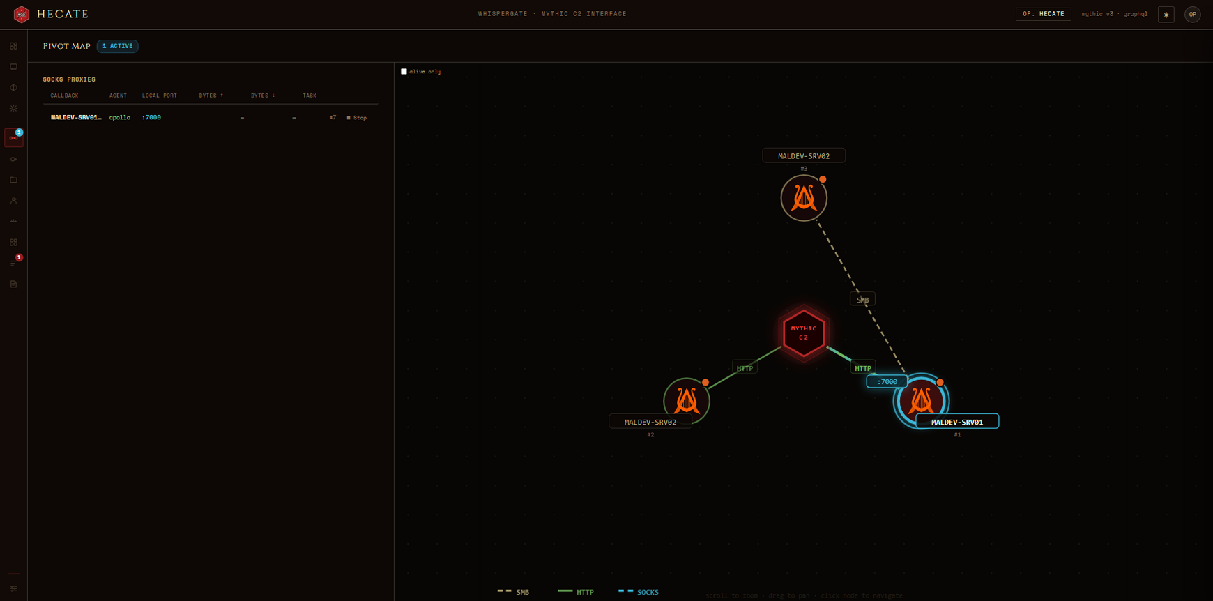Click the Hecate hexagon logo icon
1213x601 pixels.
click(x=22, y=14)
